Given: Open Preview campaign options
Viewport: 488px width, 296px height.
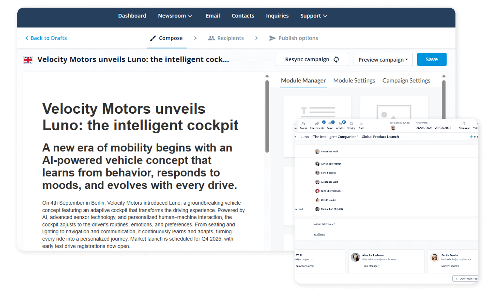Looking at the screenshot, I should point(383,59).
